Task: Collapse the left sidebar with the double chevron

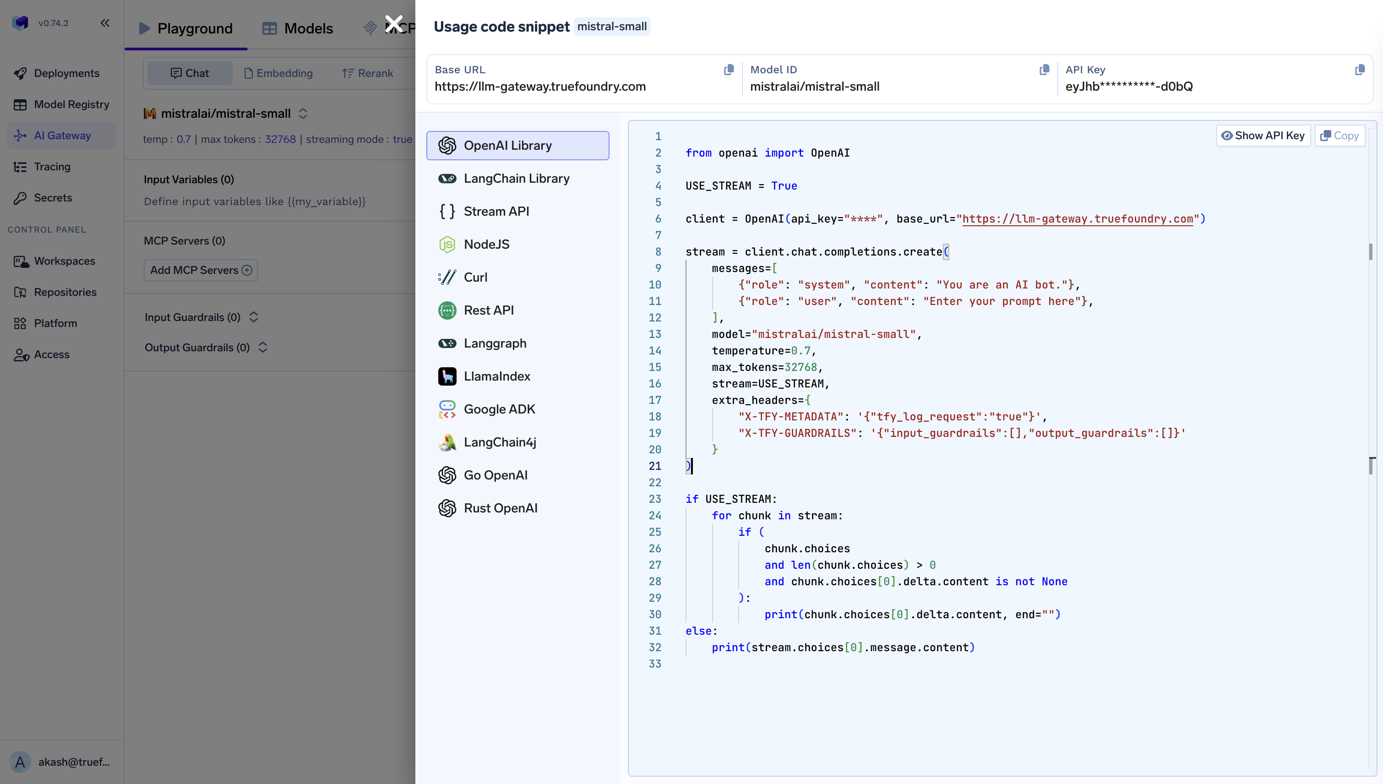Action: [x=105, y=22]
